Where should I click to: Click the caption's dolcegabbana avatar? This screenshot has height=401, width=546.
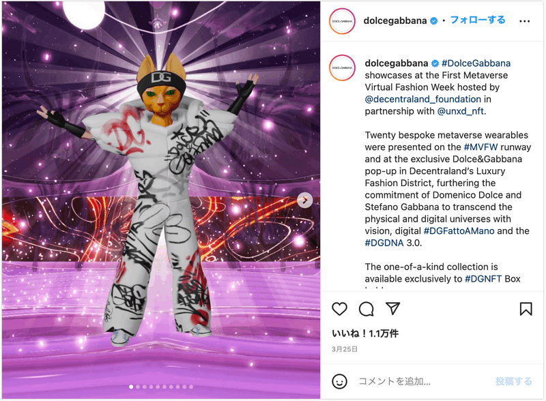tap(343, 68)
